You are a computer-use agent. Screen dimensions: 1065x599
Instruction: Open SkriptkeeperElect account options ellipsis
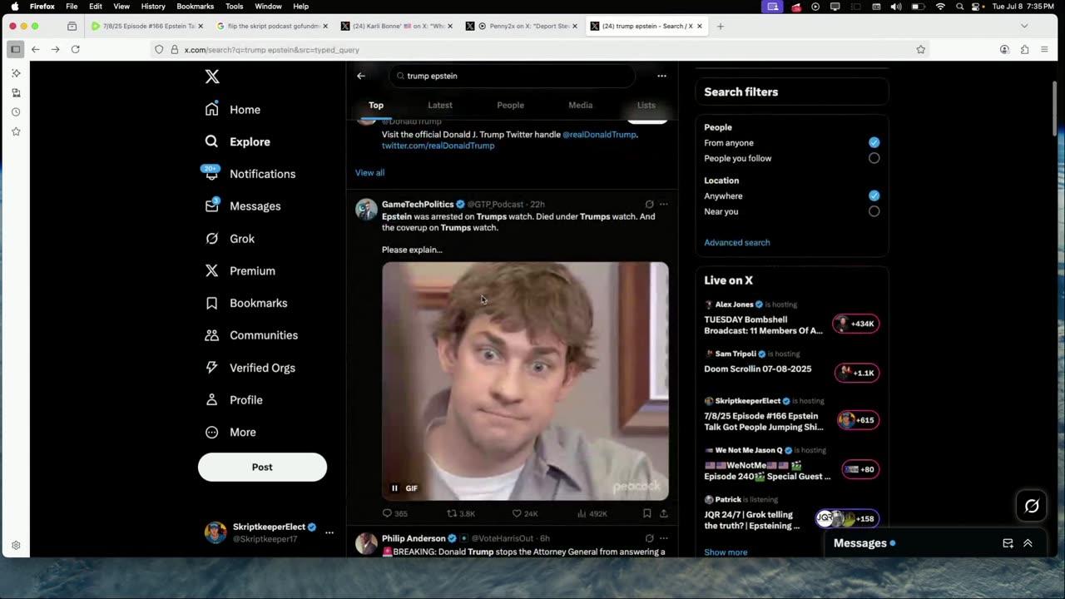(329, 532)
